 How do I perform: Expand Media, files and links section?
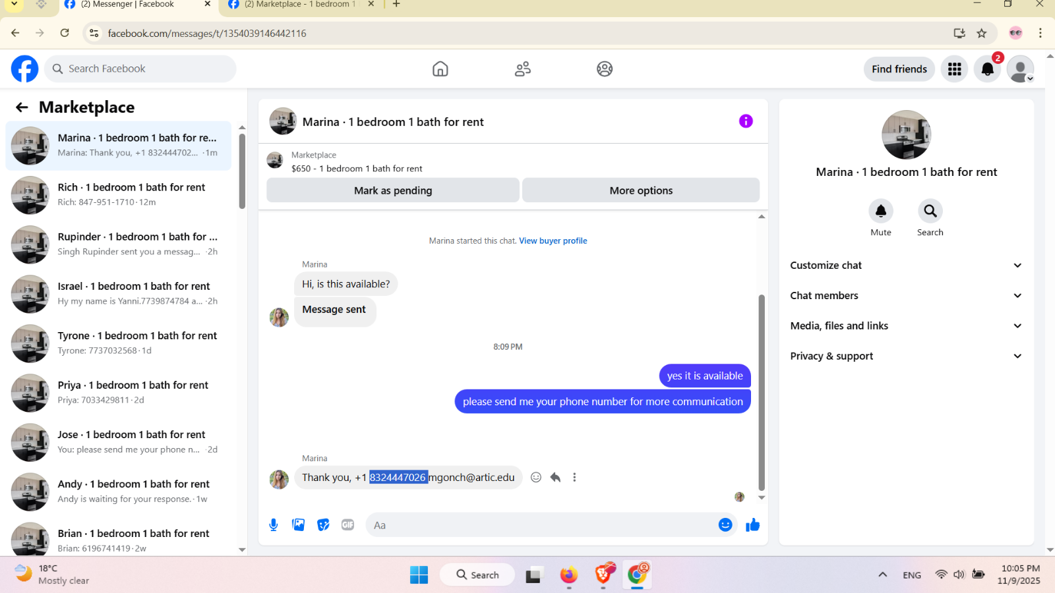pos(907,326)
